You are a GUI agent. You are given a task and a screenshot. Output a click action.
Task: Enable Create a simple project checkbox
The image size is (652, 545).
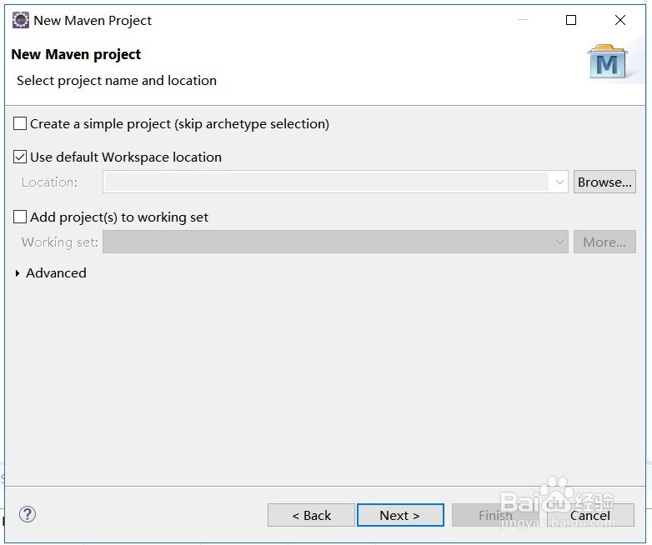20,124
